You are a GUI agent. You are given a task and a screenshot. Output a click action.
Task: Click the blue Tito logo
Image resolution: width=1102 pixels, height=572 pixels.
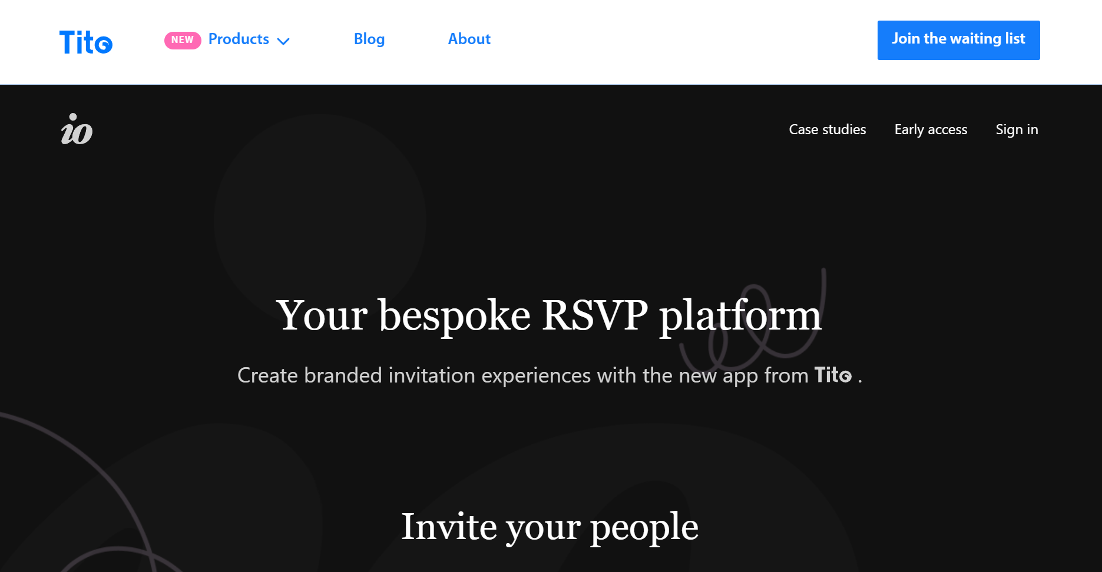click(x=86, y=42)
